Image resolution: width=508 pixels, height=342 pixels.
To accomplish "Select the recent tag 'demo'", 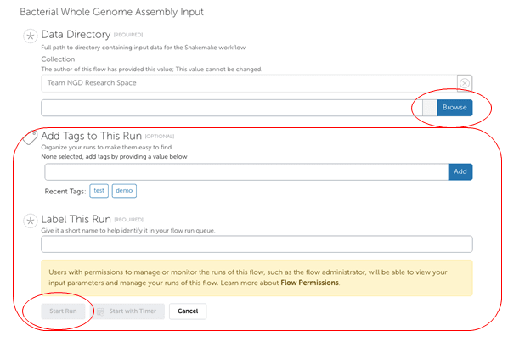I will pos(124,191).
